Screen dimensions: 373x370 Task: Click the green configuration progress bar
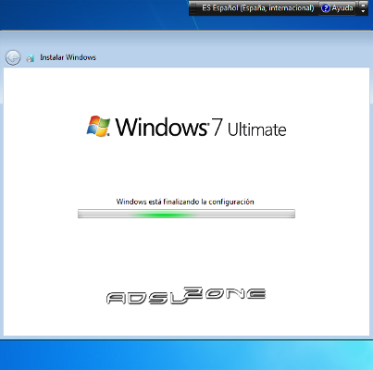(x=186, y=214)
